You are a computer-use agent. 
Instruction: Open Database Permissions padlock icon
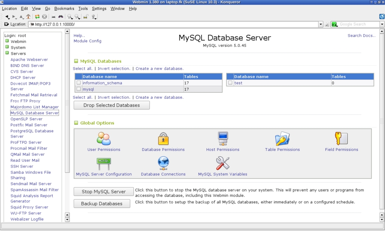pyautogui.click(x=163, y=138)
